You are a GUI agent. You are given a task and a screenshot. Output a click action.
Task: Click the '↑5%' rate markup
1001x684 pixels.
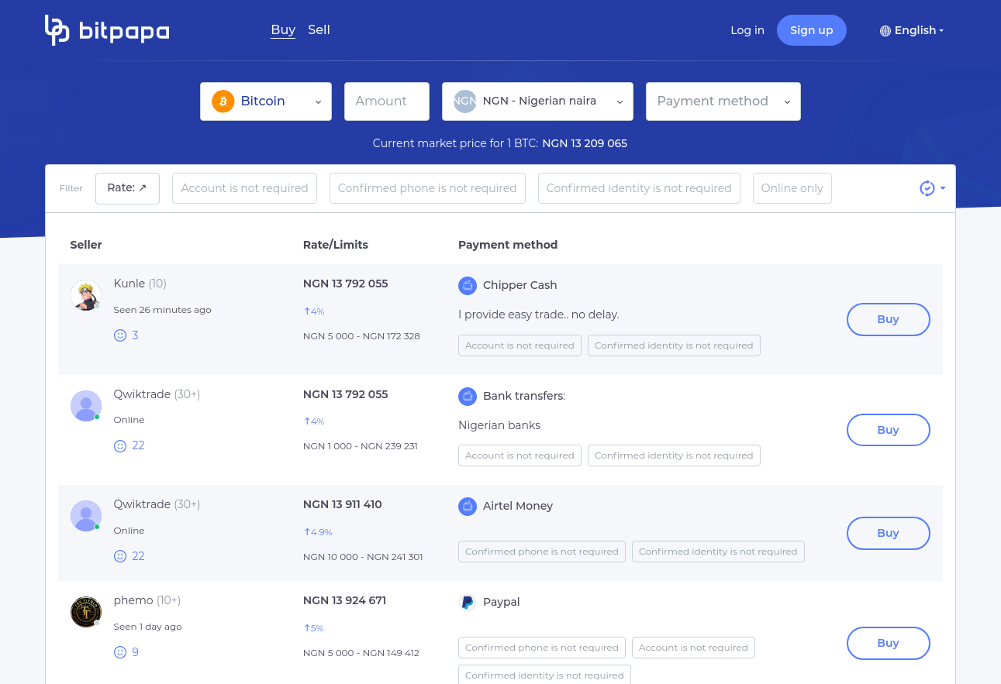[x=313, y=628]
